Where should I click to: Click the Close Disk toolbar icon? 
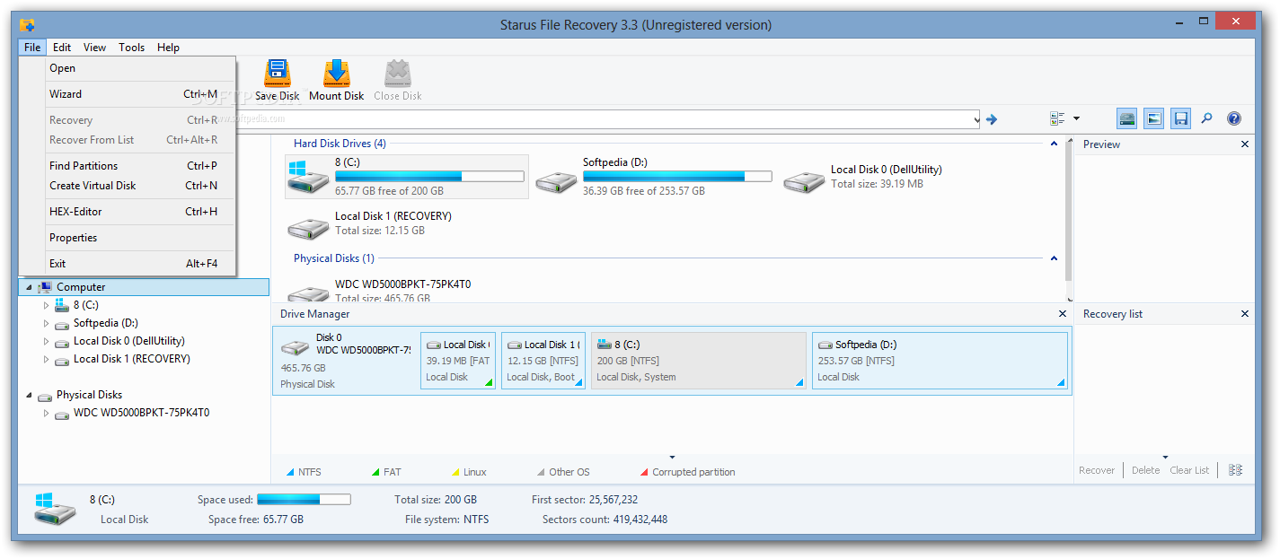[x=398, y=74]
